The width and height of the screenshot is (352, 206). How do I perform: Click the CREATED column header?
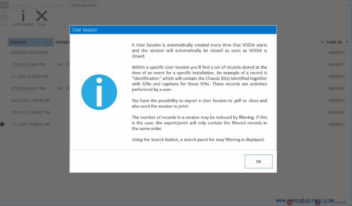tap(31, 42)
